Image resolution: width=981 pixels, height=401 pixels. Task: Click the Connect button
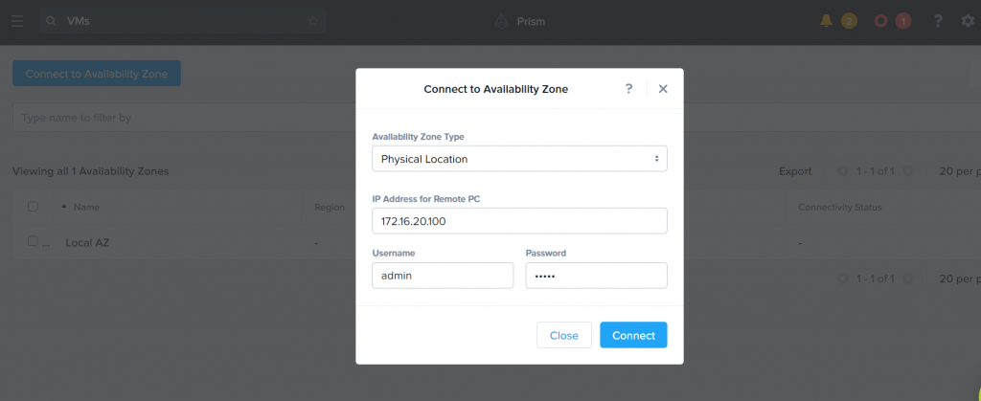pyautogui.click(x=633, y=335)
